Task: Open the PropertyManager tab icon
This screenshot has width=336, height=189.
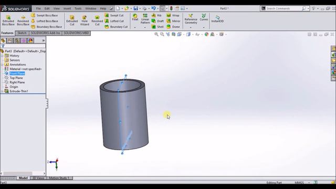Action: click(x=10, y=40)
